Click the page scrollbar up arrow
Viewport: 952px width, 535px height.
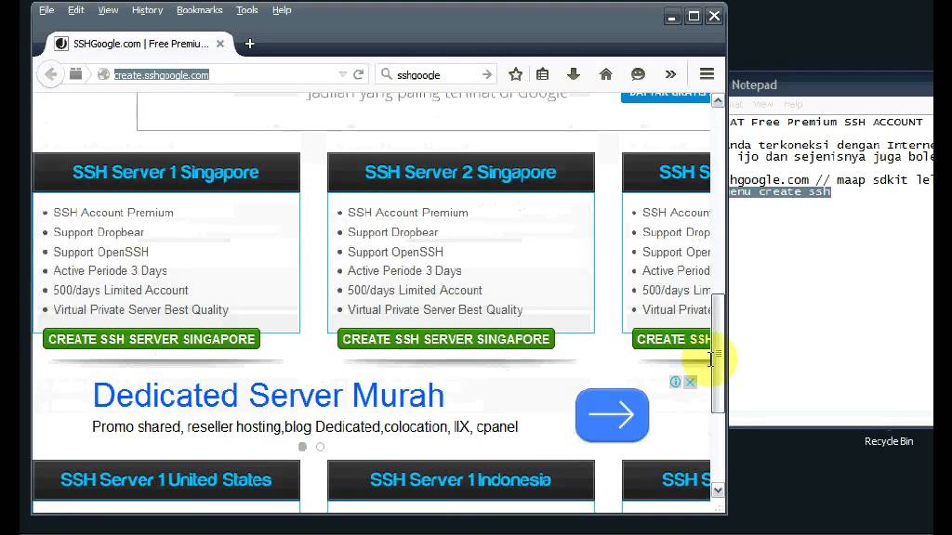coord(718,100)
